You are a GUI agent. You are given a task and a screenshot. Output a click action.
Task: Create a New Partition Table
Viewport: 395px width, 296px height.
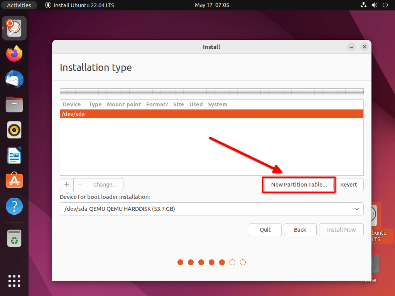click(299, 185)
